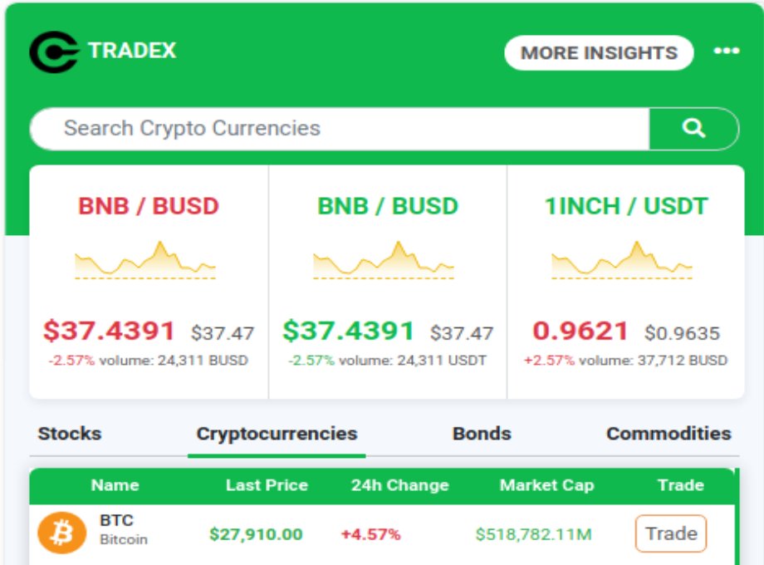Screen dimensions: 764x565
Task: Click the red BNB / BUSD pair title
Action: coord(149,206)
